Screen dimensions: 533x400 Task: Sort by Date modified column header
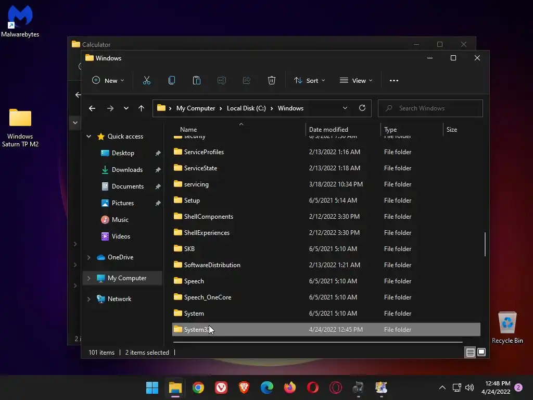(x=328, y=130)
